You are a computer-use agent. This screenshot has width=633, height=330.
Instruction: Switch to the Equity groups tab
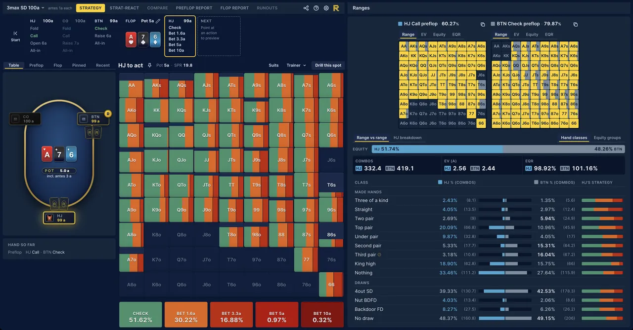[607, 138]
